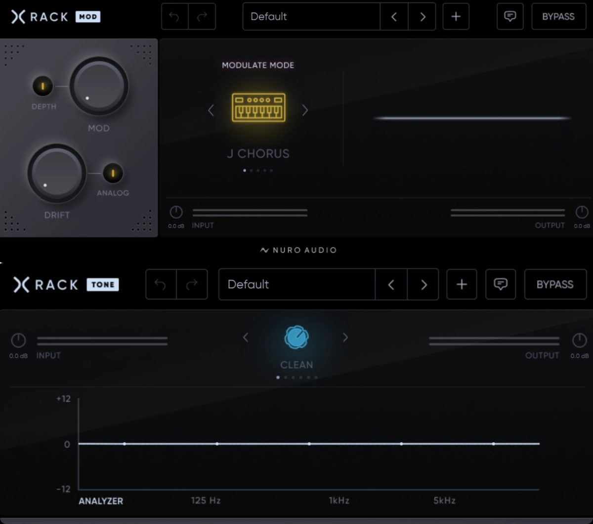Viewport: 593px width, 524px height.
Task: Go to next preset in Rack MOD
Action: 422,17
